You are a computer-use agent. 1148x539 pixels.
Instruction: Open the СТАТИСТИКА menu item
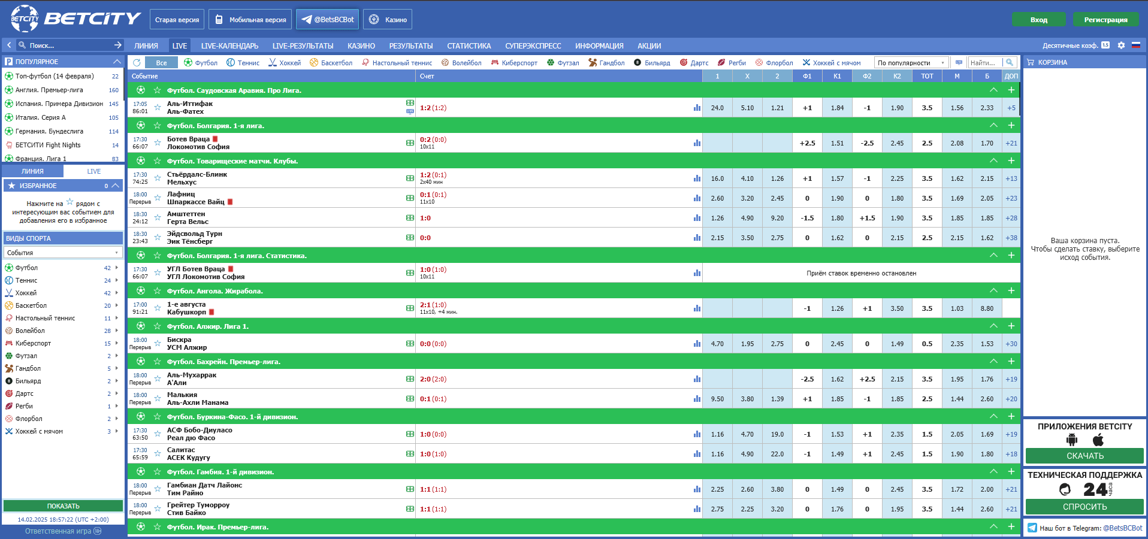tap(469, 46)
